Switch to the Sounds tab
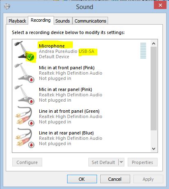This screenshot has width=169, height=189. tap(63, 21)
